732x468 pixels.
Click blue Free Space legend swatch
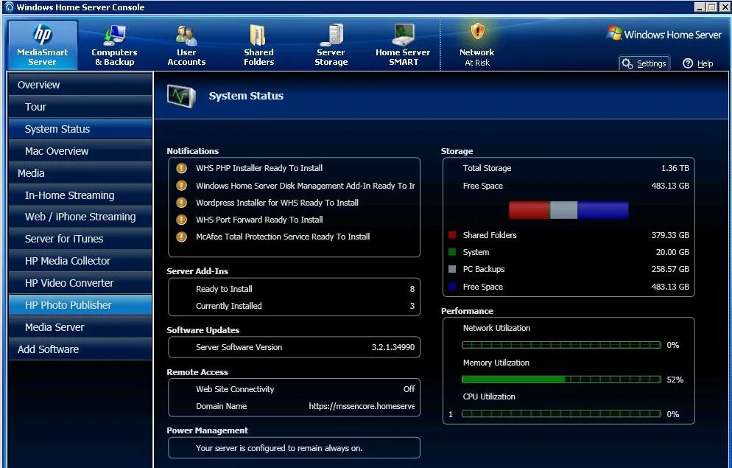click(x=452, y=286)
